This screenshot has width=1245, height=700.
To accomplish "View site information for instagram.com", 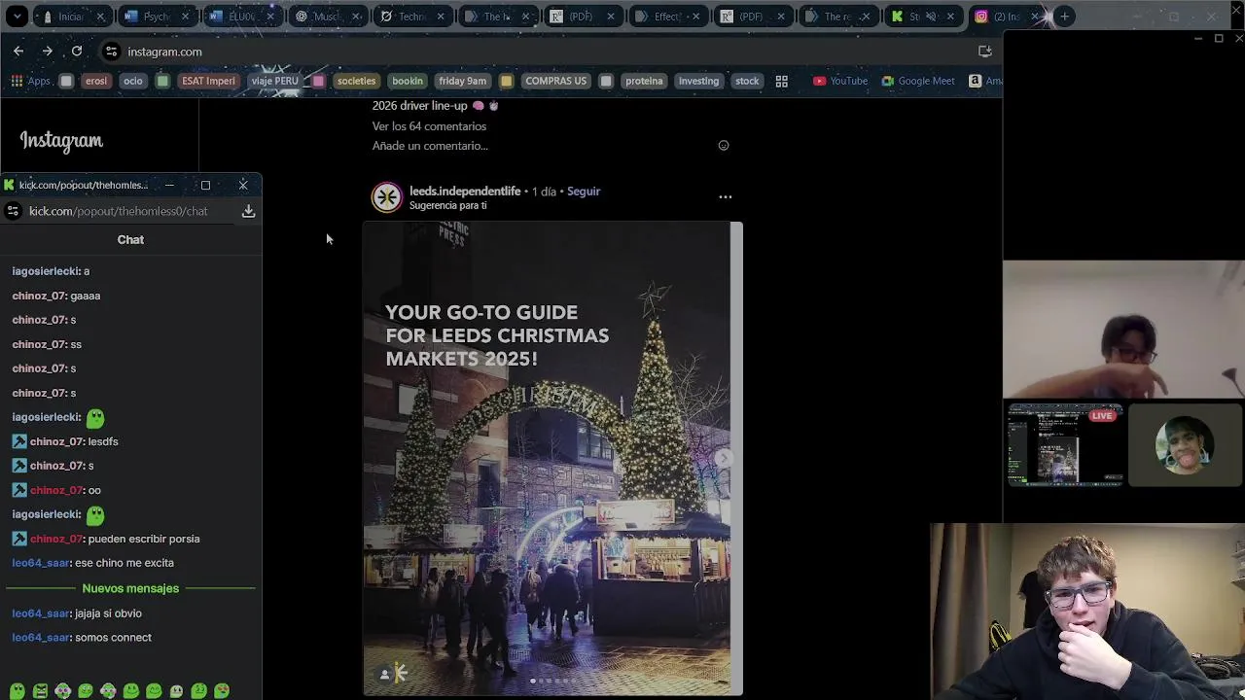I will [112, 52].
